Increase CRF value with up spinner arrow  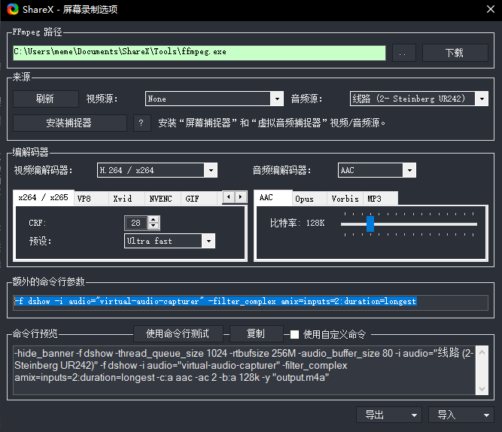pyautogui.click(x=154, y=219)
